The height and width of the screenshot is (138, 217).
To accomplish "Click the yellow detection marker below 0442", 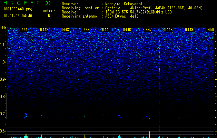I will pos(41,136).
